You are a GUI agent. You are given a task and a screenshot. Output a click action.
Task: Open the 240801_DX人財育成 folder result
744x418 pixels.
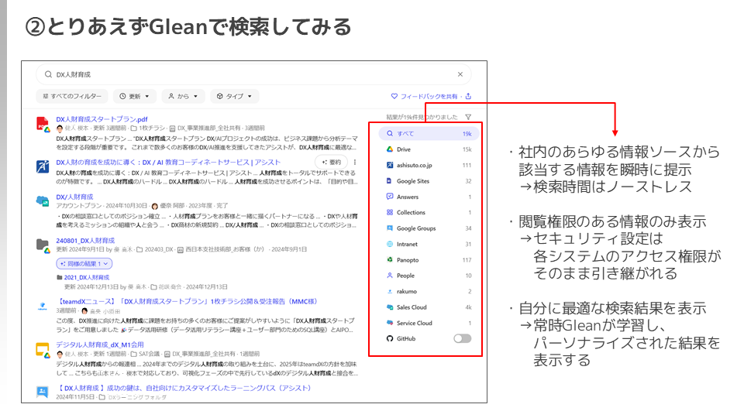pyautogui.click(x=85, y=241)
